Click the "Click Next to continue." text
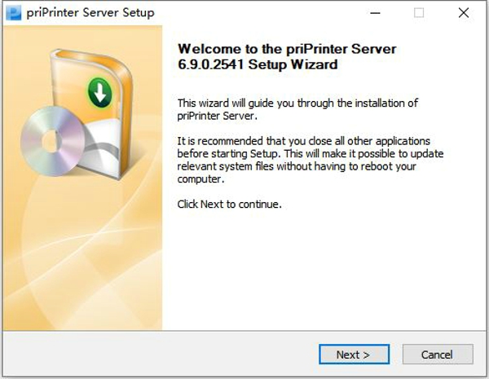489x379 pixels. coord(229,204)
